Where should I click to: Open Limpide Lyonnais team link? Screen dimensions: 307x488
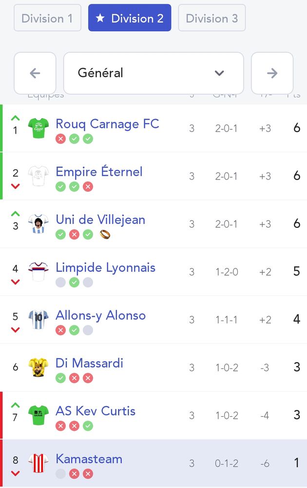pyautogui.click(x=105, y=267)
